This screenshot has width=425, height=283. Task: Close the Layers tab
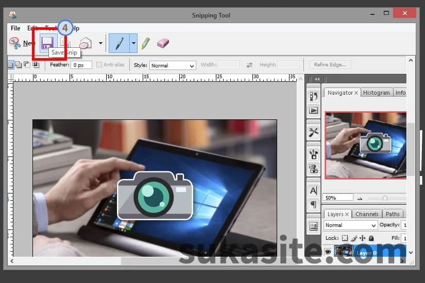(347, 214)
